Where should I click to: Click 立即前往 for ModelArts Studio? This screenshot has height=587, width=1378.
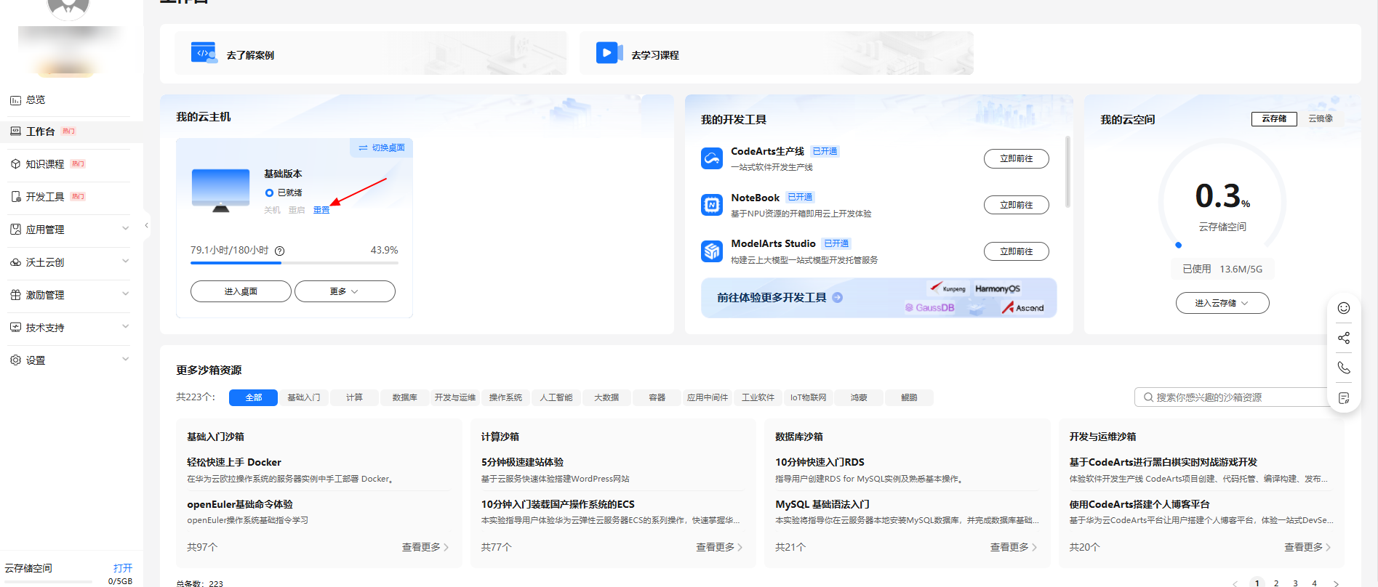[x=1017, y=251]
